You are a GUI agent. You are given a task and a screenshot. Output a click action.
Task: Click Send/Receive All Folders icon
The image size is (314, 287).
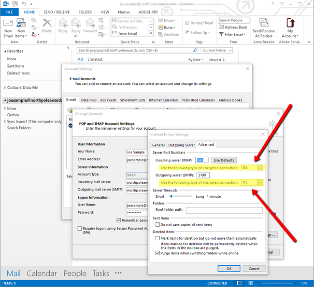[x=264, y=23]
